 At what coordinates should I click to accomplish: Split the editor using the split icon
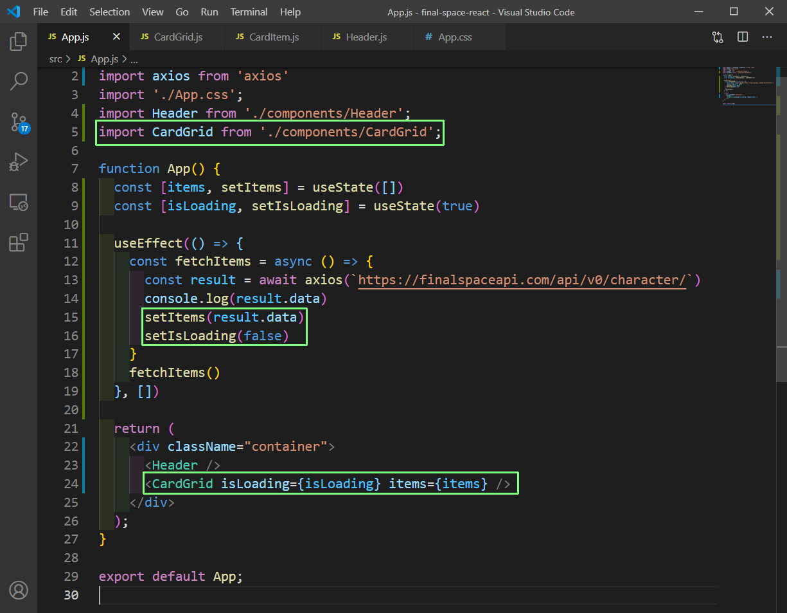point(742,37)
